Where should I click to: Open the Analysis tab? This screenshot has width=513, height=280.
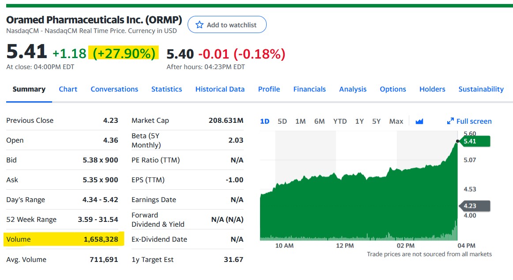[353, 89]
